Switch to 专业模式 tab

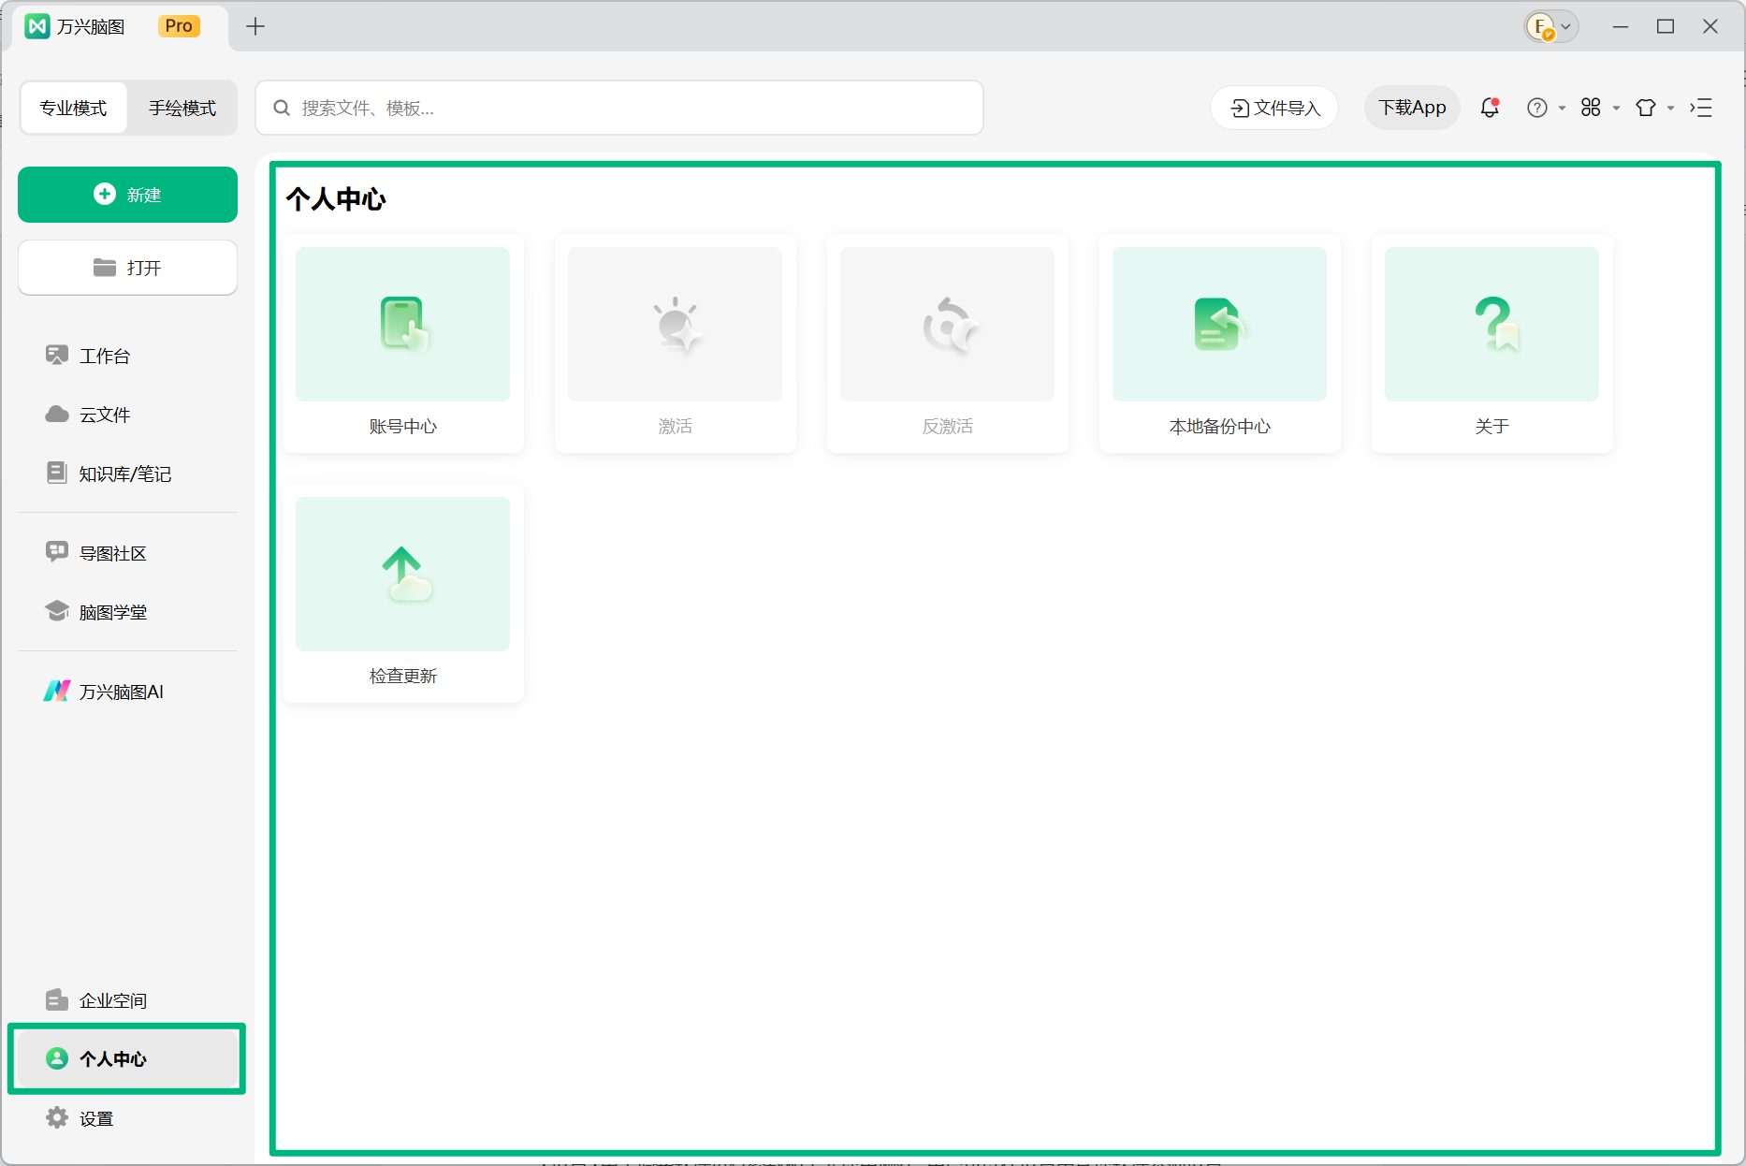(x=73, y=108)
